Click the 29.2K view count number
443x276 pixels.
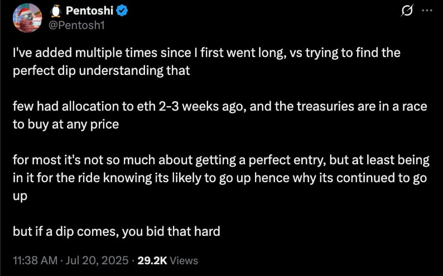click(152, 260)
